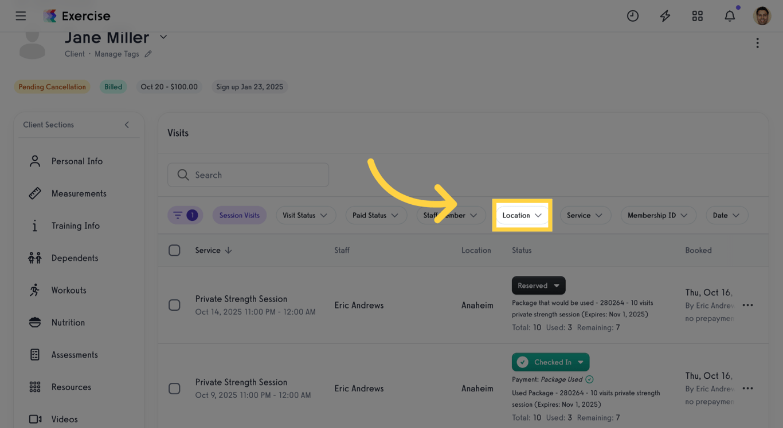Open the Paid Status filter dropdown
The width and height of the screenshot is (783, 428).
click(376, 215)
